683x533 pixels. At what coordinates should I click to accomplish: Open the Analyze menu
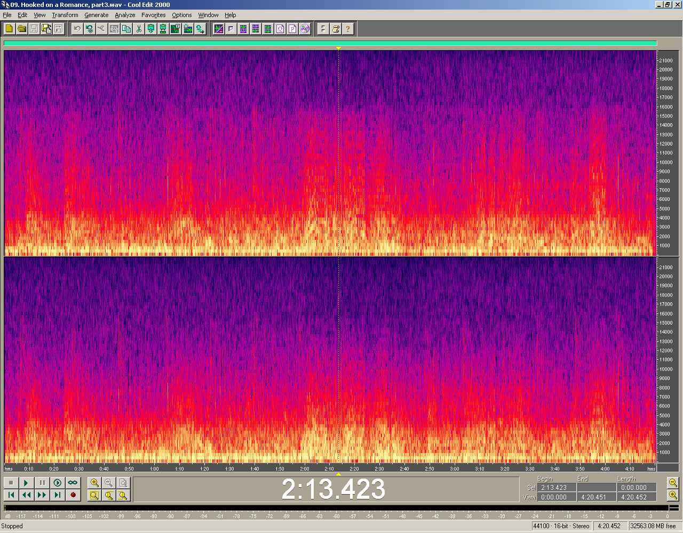(x=125, y=15)
